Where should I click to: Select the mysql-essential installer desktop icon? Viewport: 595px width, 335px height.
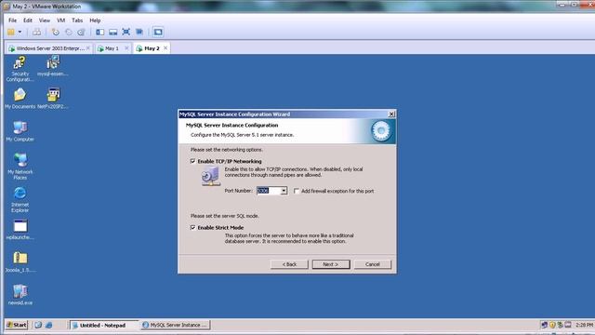tap(53, 66)
